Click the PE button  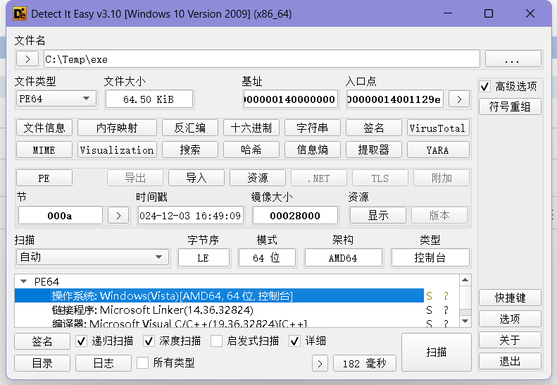(x=44, y=178)
